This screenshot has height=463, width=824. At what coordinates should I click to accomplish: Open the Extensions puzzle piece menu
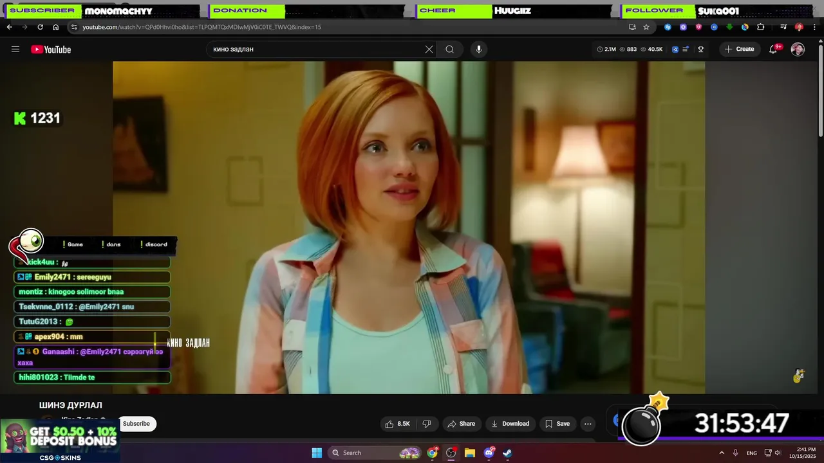[x=761, y=27]
